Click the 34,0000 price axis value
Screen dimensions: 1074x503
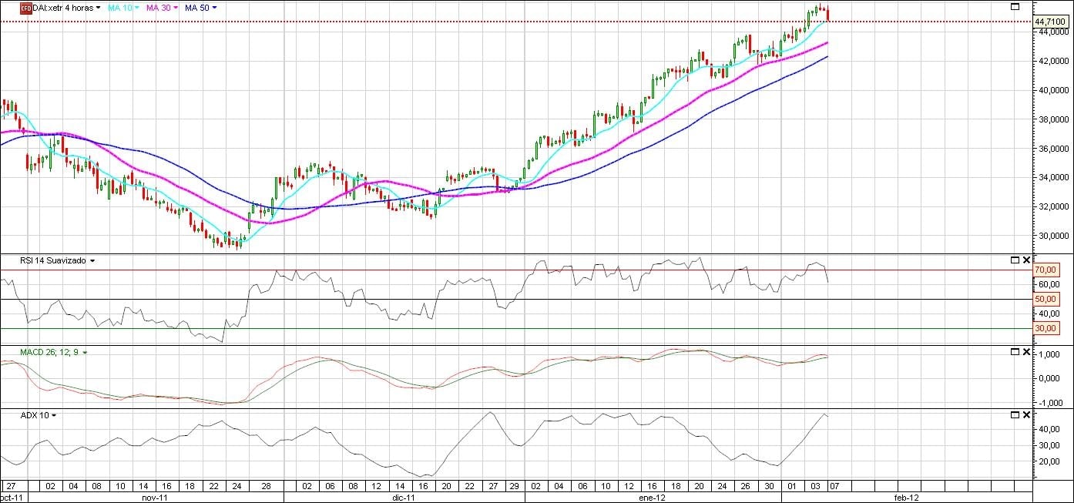tap(1052, 177)
